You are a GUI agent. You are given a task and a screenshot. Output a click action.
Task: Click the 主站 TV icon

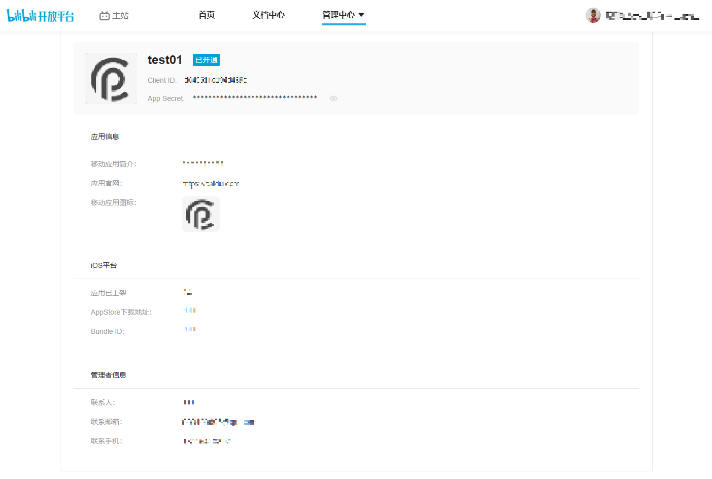tap(105, 16)
